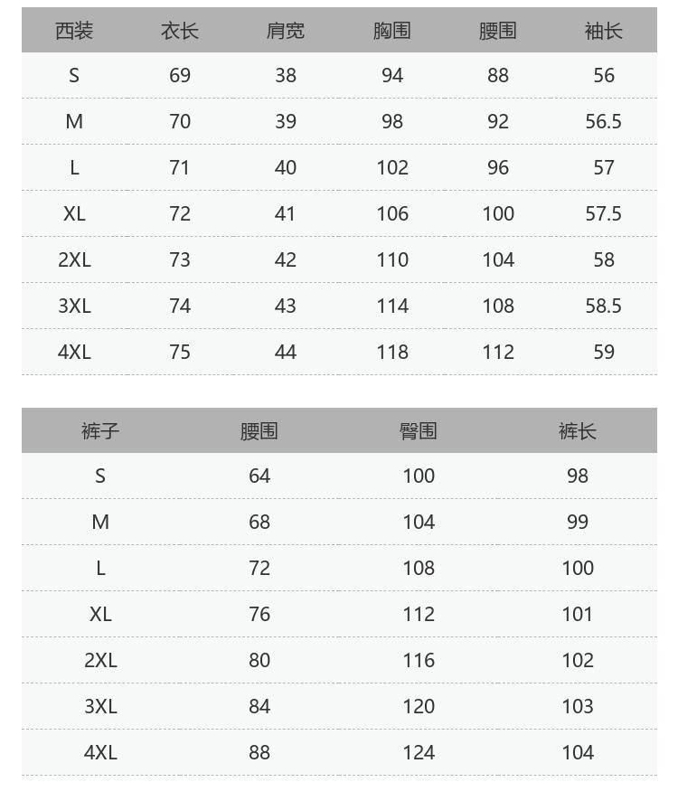This screenshot has height=801, width=678.
Task: Click pants waist value 64
Action: [x=259, y=476]
